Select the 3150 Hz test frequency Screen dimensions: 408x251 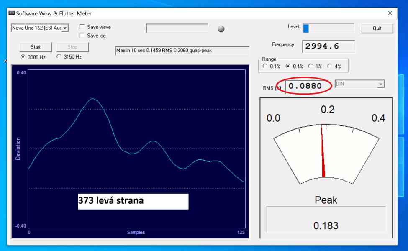click(59, 57)
